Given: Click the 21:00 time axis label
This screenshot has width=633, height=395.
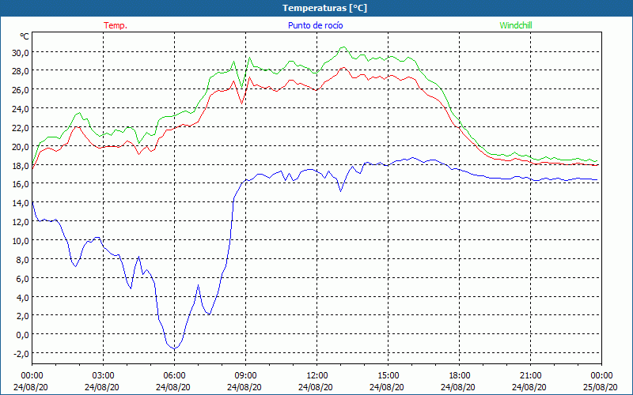Looking at the screenshot, I should tap(530, 376).
